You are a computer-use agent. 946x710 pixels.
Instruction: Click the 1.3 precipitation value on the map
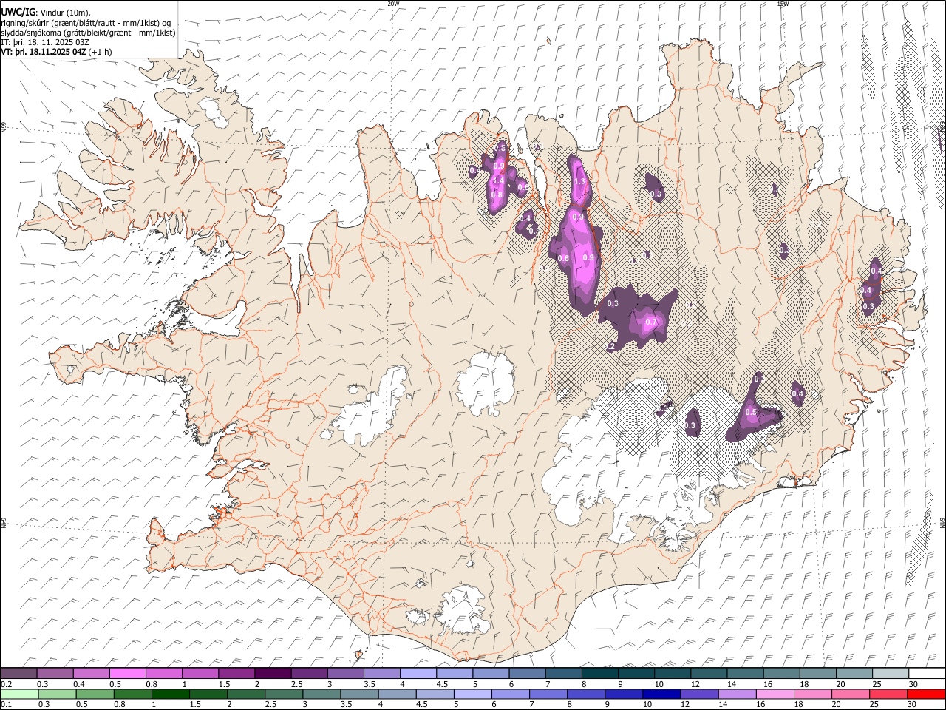579,181
